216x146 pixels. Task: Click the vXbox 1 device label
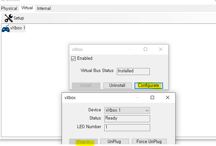point(18,28)
